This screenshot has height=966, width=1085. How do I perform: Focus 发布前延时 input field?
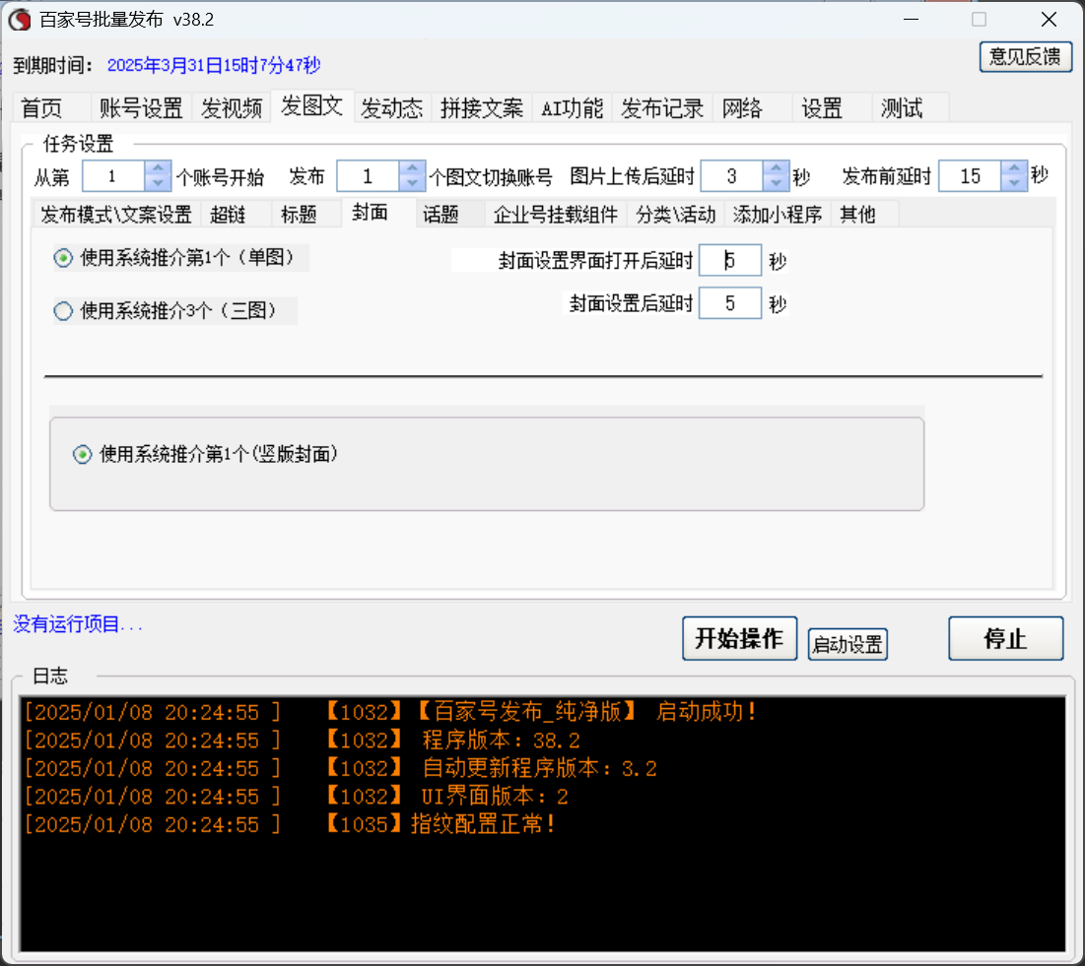[970, 176]
